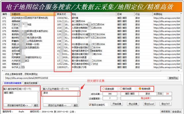This screenshot has width=184, height=114.
Task: Sort by the 来源地址 column header
Action: (166, 14)
